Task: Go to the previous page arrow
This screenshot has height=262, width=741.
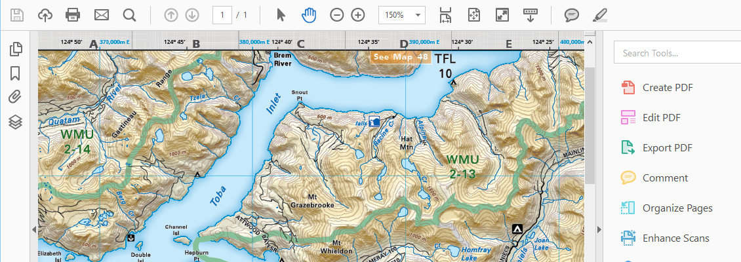Action: click(x=170, y=14)
